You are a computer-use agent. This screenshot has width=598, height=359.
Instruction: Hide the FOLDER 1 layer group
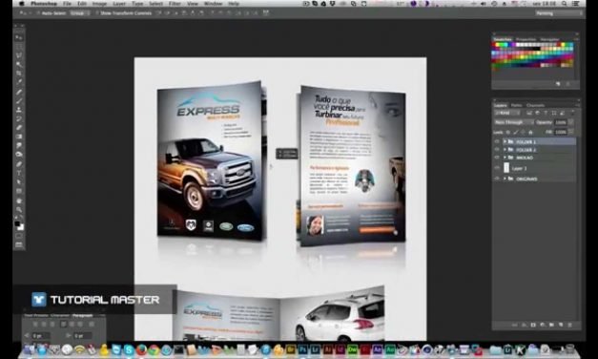point(497,141)
